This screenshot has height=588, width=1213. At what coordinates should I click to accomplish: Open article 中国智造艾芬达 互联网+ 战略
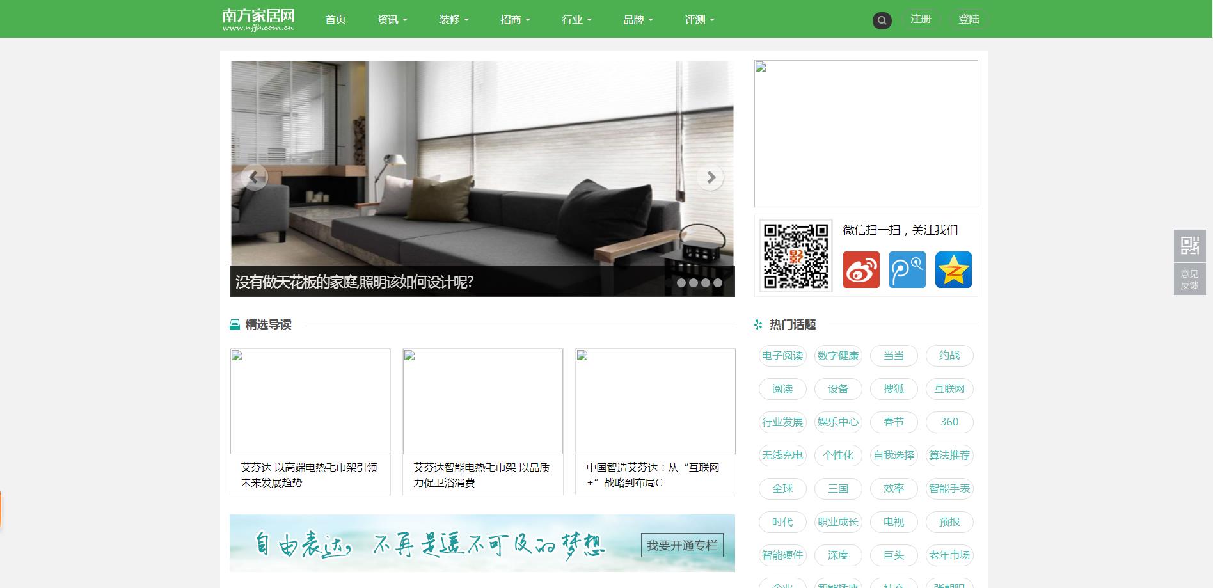[x=654, y=475]
